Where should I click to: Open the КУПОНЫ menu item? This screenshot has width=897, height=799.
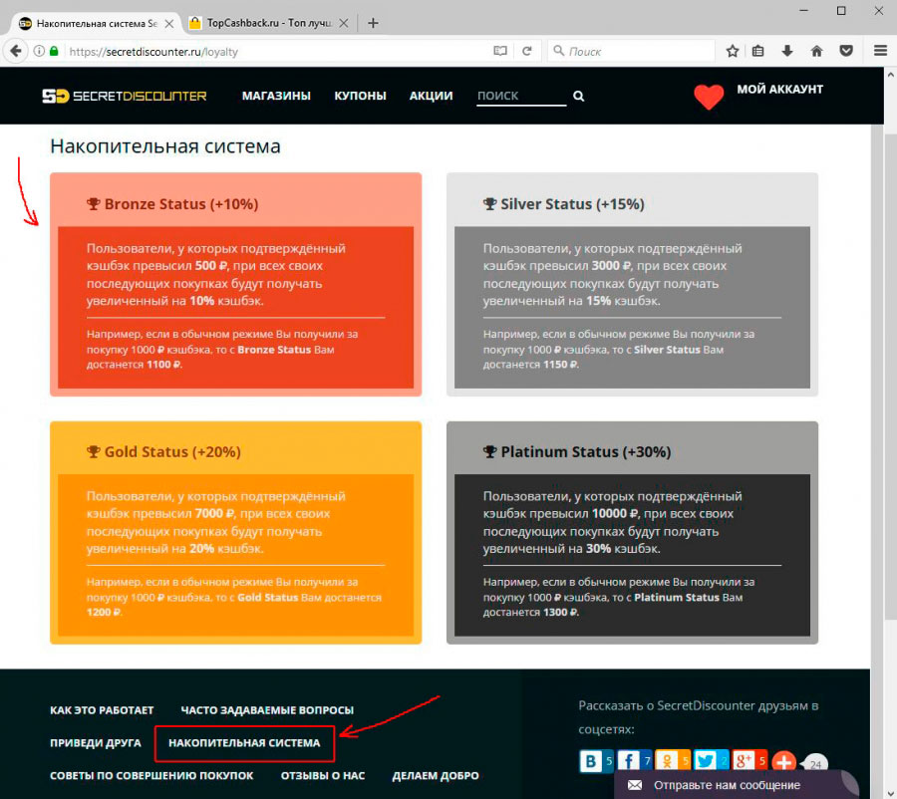361,96
